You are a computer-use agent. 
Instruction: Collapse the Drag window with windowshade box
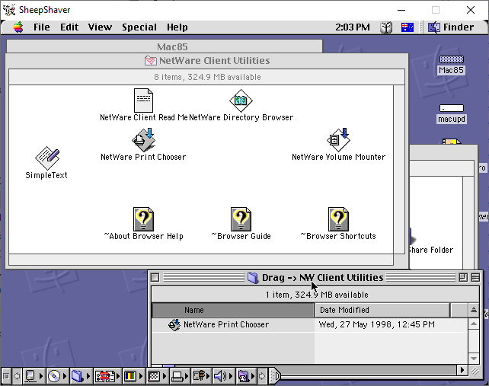click(x=475, y=277)
